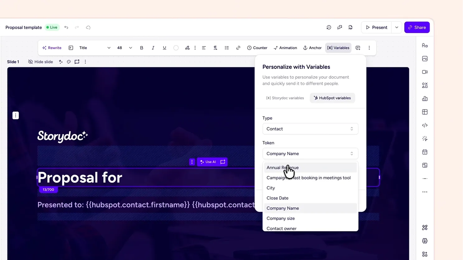
Task: Select the HubSpot variables tab
Action: tap(332, 98)
